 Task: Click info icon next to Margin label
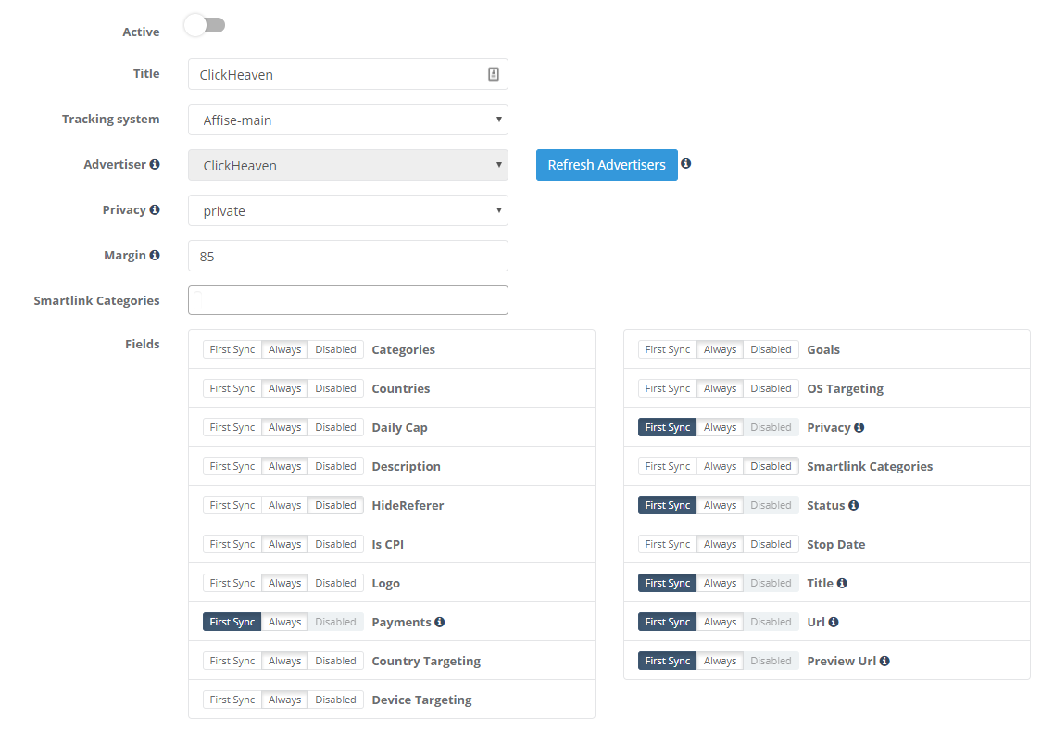[x=155, y=255]
